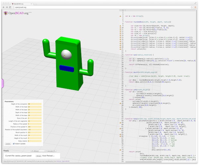Click the warning icon on line 20

(120, 47)
